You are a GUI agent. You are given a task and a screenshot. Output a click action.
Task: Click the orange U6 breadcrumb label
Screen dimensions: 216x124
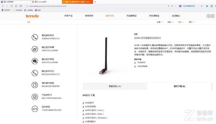click(28, 22)
